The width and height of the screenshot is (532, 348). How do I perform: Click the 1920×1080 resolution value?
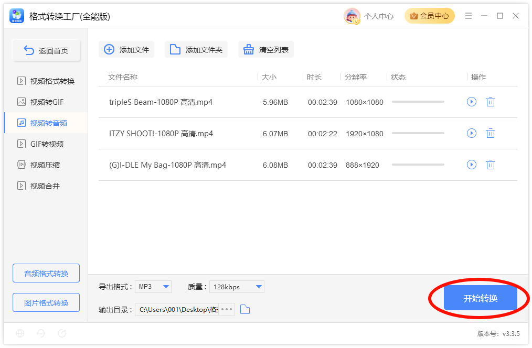[x=365, y=134]
